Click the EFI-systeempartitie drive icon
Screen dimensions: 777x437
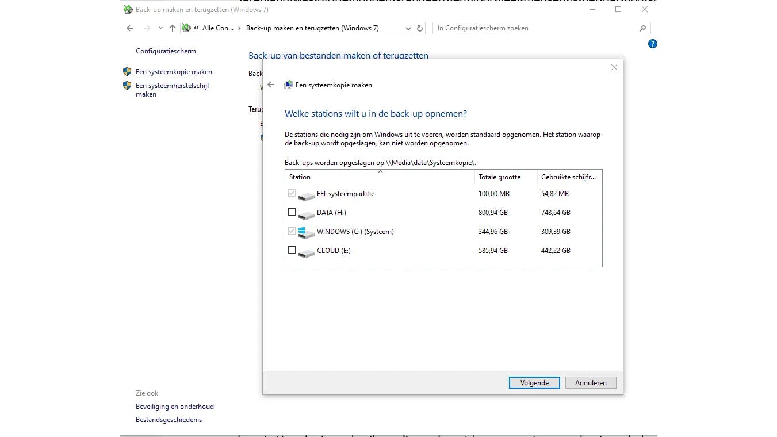[306, 195]
